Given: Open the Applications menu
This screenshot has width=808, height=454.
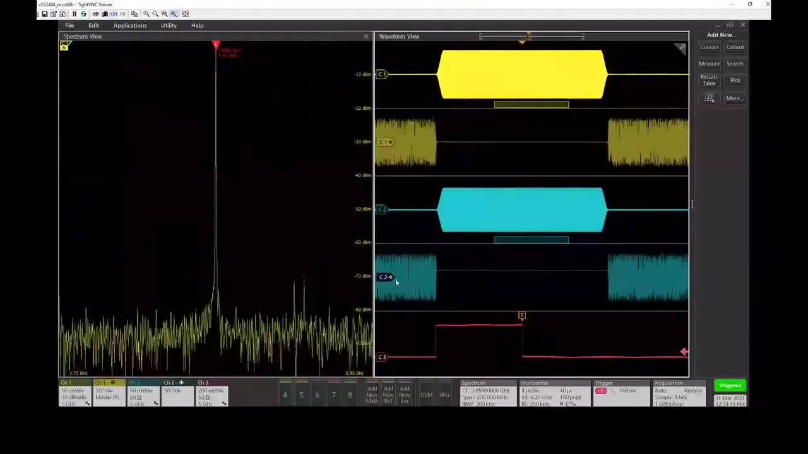Looking at the screenshot, I should (x=129, y=25).
